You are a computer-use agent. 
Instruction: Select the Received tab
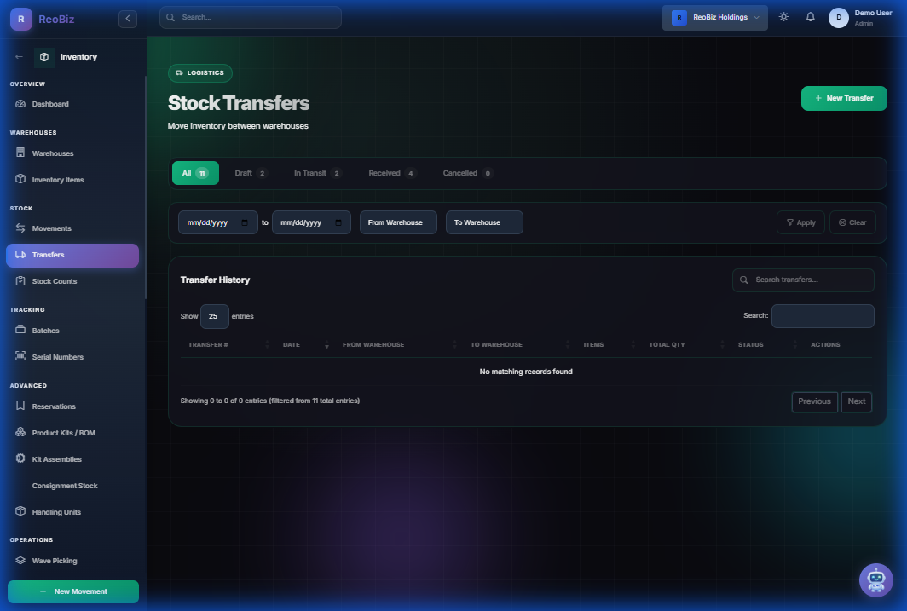tap(391, 173)
